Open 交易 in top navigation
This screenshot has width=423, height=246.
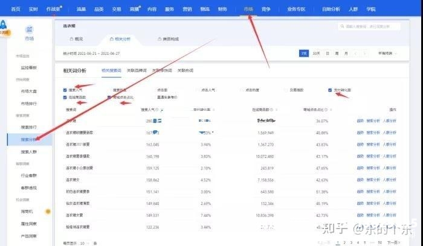tap(117, 9)
